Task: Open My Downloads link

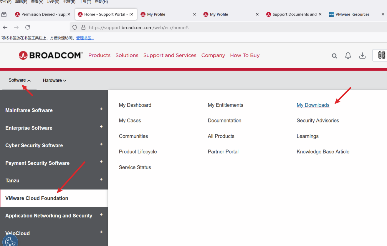Action: pos(313,105)
